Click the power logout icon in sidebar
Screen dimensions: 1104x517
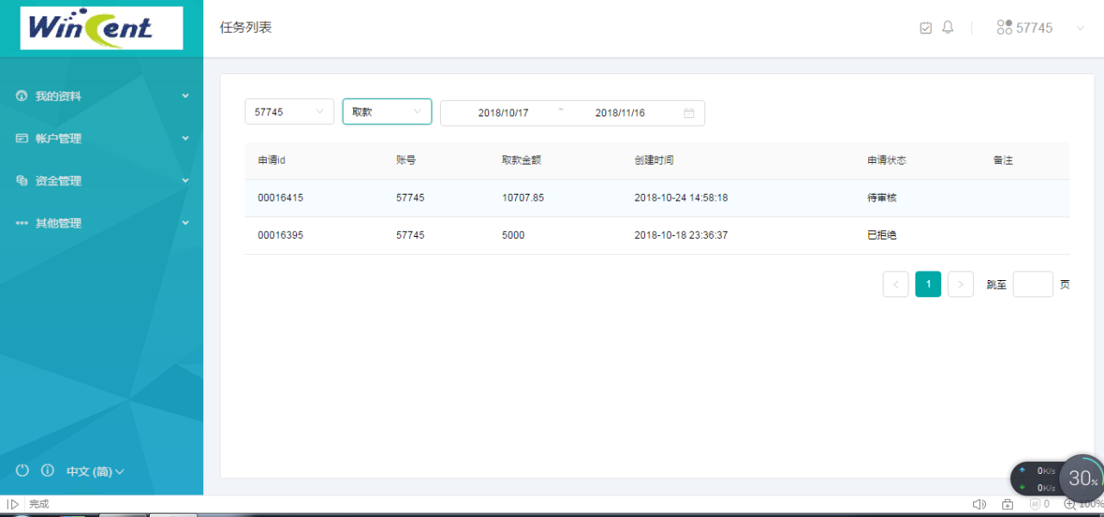tap(22, 470)
